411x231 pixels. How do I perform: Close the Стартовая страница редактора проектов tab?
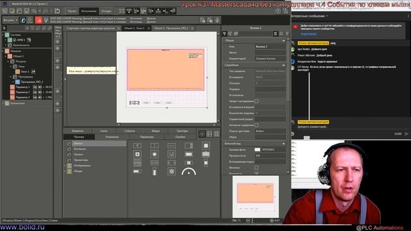coord(119,28)
